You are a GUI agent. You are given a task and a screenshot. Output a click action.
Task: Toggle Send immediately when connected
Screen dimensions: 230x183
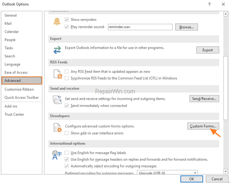66,105
